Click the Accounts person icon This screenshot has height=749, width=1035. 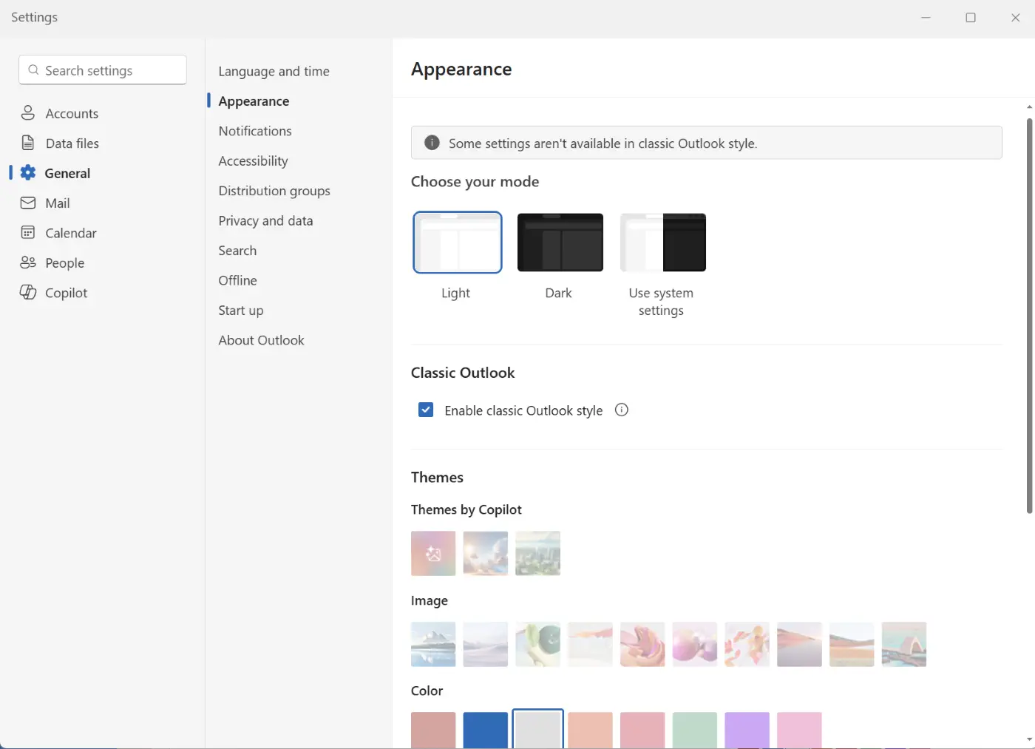tap(28, 113)
